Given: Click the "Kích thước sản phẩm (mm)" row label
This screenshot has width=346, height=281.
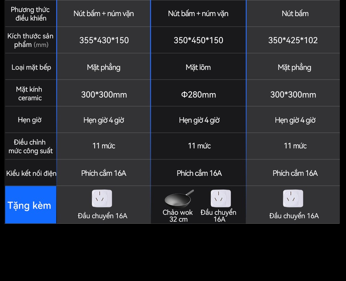Looking at the screenshot, I should pos(30,40).
